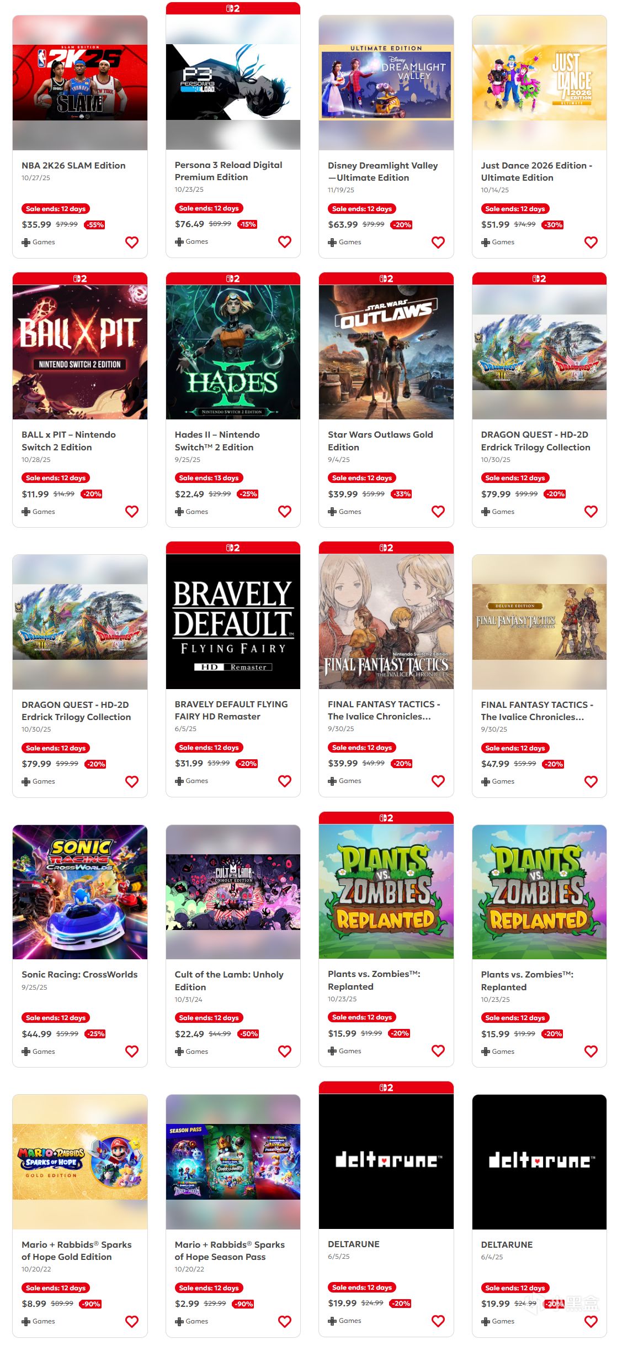Favorite Sonic Racing: CrossWorlds with heart icon

pos(131,1051)
